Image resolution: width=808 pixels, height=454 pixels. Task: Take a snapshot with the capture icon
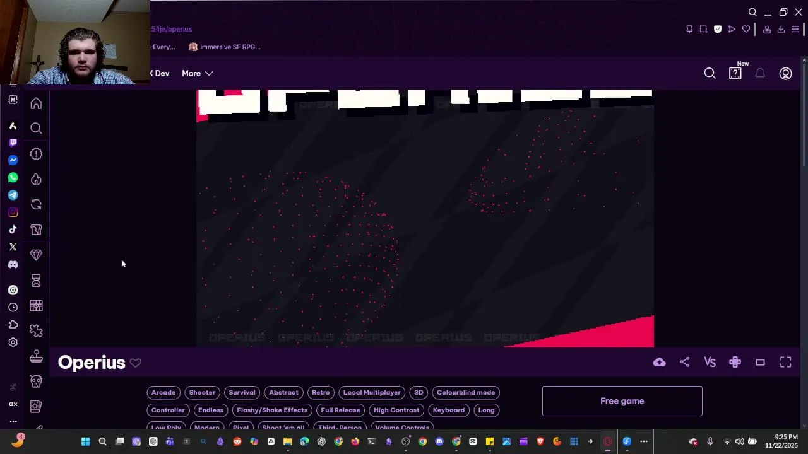703,29
